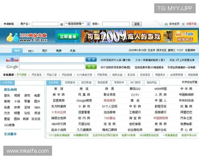Viewport: 199px width, 159px height.
Task: Focus the Baidu search box
Action: tap(52, 60)
